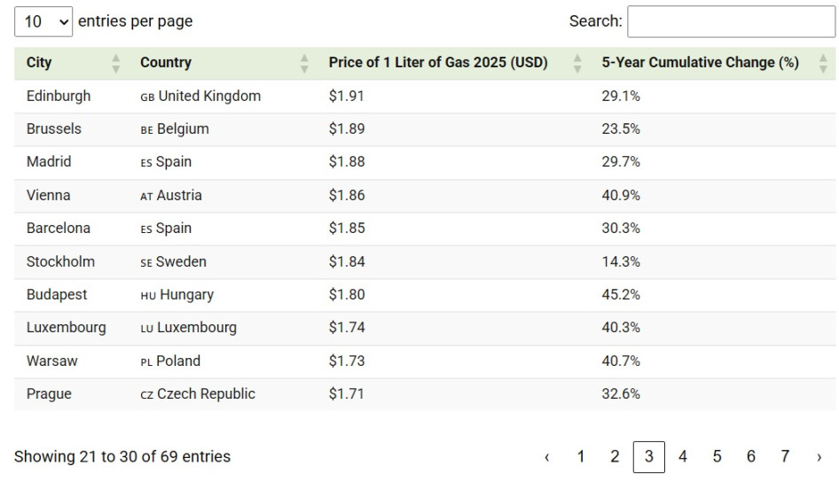Click the Search input field
This screenshot has width=839, height=482.
click(x=731, y=21)
